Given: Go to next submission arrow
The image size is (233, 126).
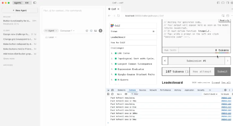Looking at the screenshot, I should [x=228, y=60].
